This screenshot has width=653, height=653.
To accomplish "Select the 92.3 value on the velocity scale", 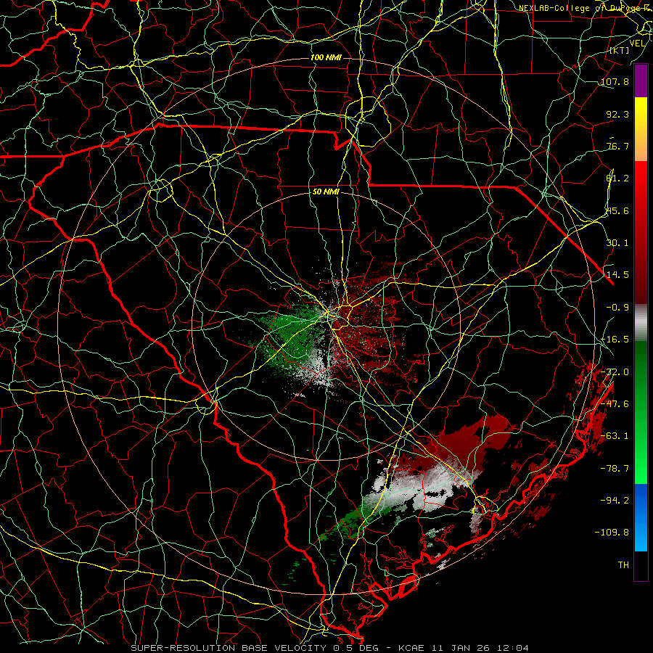I will pos(617,114).
